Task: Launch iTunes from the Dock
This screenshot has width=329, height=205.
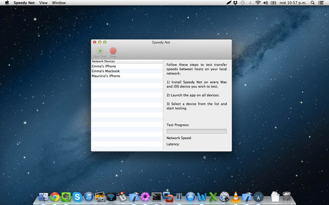Action: 88,197
